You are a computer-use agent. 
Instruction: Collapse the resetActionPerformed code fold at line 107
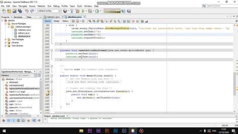52,50
